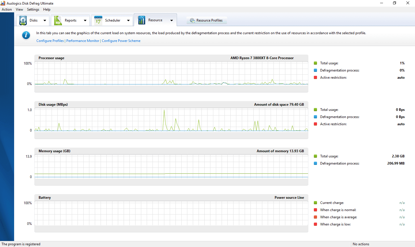Click the Resource Profiles button
Image resolution: width=415 pixels, height=247 pixels.
pos(207,20)
